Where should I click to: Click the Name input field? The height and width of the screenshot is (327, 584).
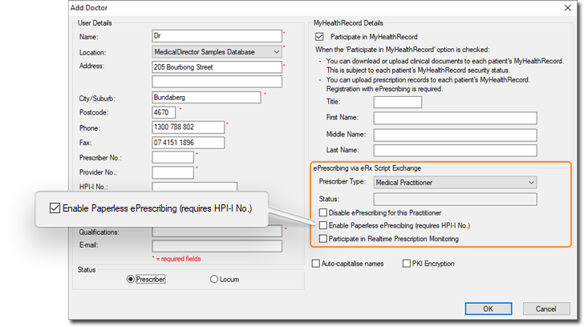[x=217, y=36]
